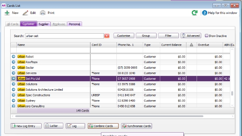242x136 pixels.
Task: Click the 149 Cards count
Action: (82, 111)
